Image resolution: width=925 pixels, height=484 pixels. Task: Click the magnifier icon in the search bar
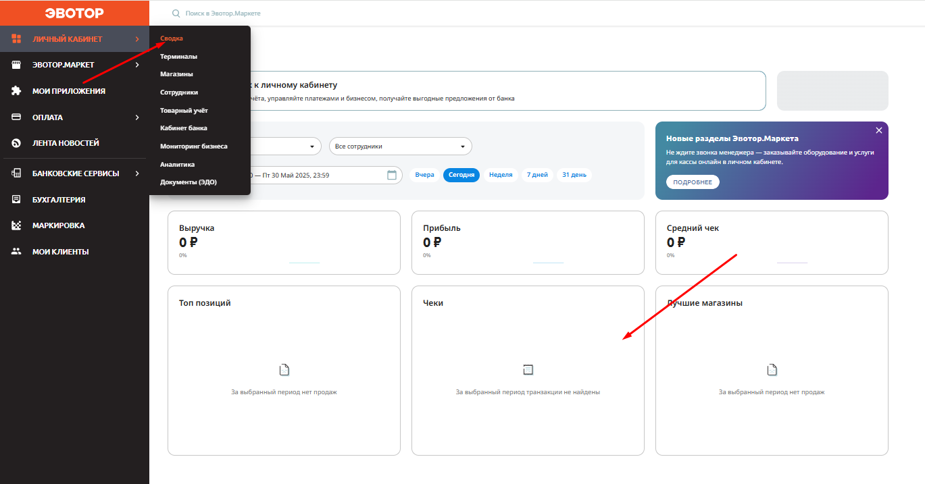point(176,14)
